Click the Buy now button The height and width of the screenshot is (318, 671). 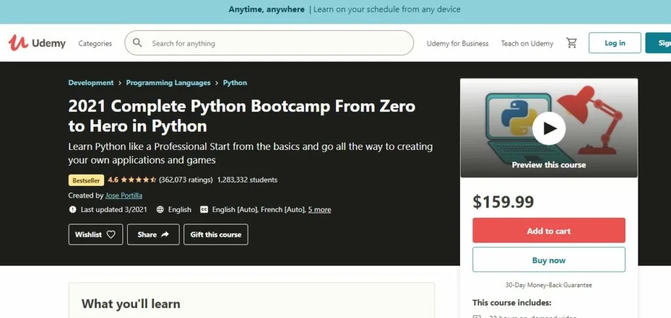pos(548,260)
